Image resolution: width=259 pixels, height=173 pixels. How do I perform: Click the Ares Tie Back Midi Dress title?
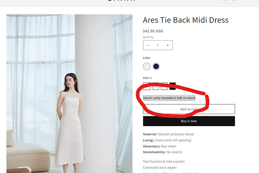click(186, 20)
